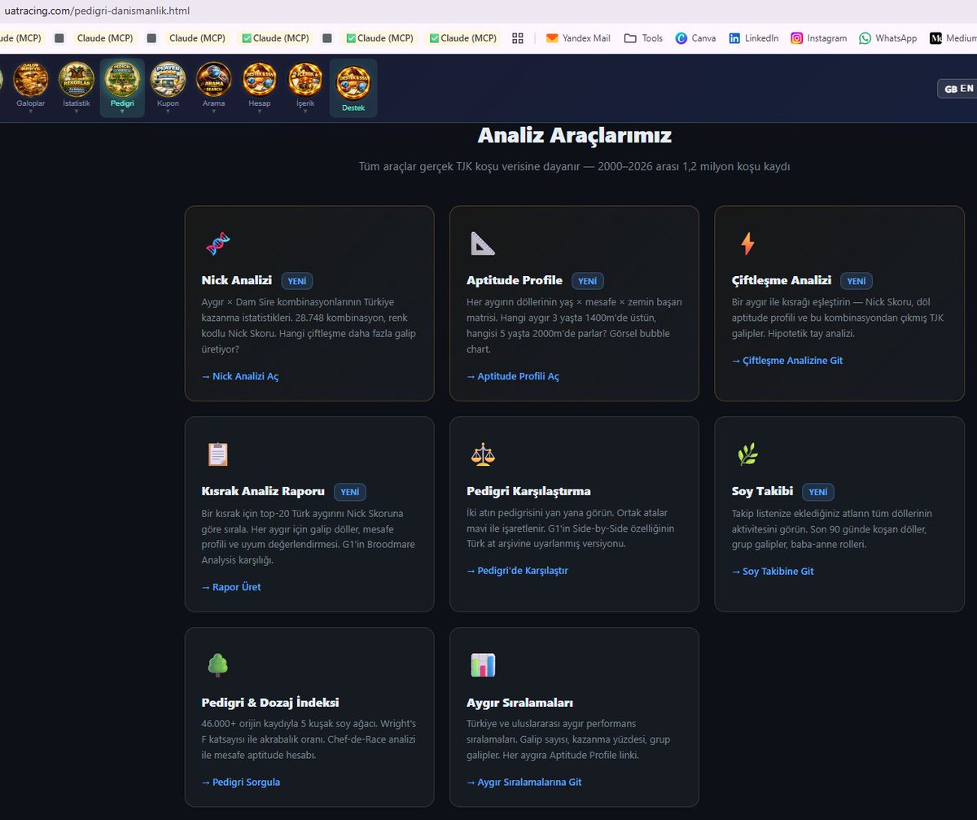This screenshot has width=977, height=820.
Task: Click the YENİ badge beside Kısrak Analiz Raporu
Action: tap(350, 492)
